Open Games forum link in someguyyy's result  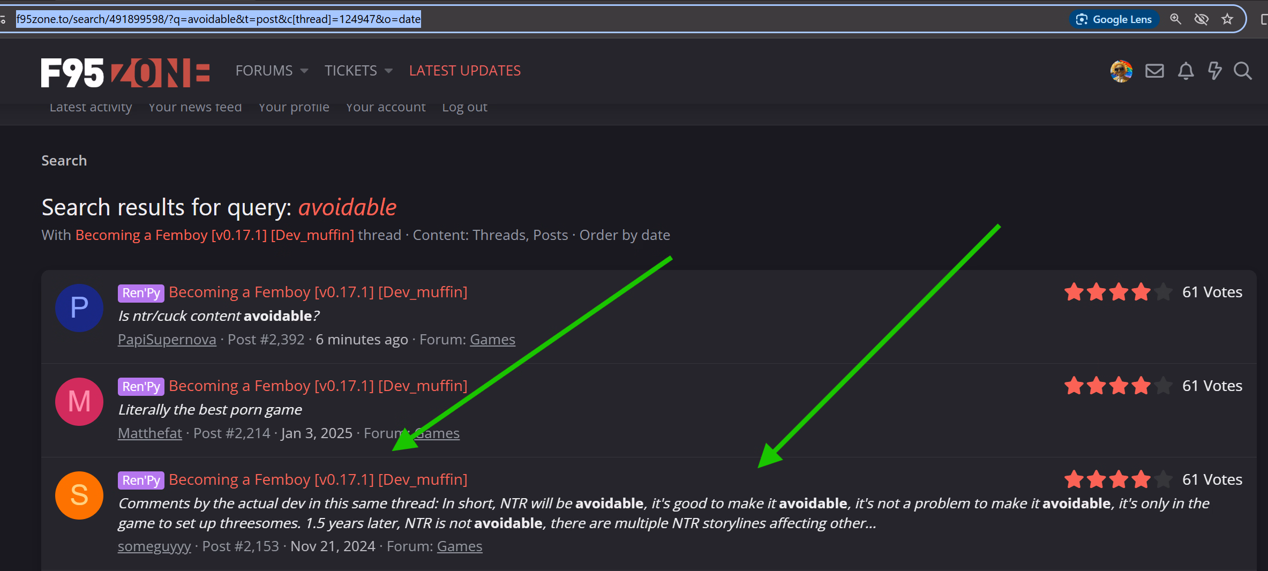tap(460, 546)
